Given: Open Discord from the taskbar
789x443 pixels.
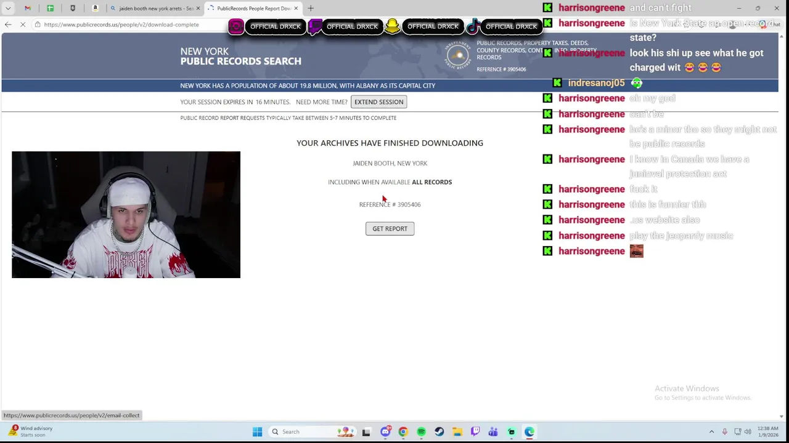Looking at the screenshot, I should 385,432.
